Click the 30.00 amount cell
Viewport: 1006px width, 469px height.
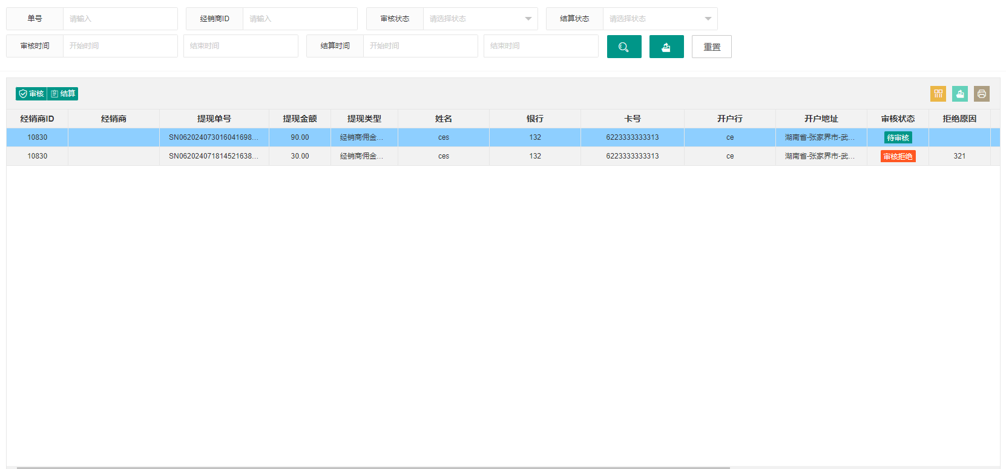pos(300,156)
